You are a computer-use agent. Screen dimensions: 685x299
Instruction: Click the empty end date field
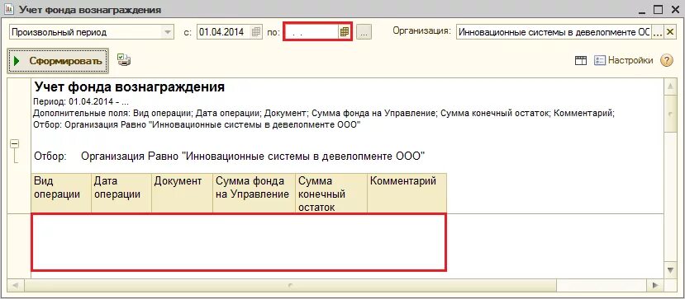311,32
